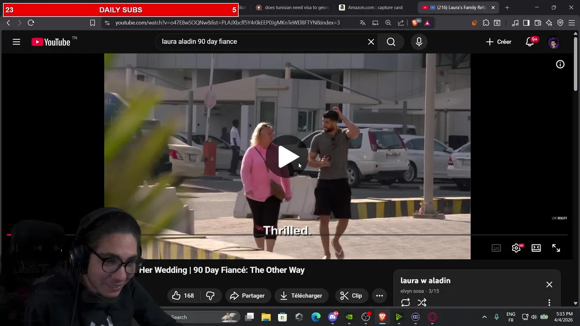
Task: Dislike the video
Action: [x=210, y=296]
